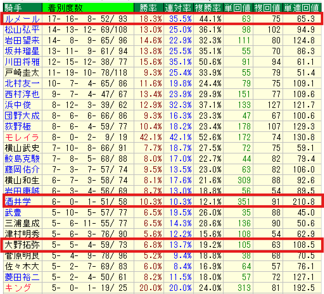Click the 309 単回値 cell for 横山和生
The height and width of the screenshot is (294, 324).
pos(244,180)
